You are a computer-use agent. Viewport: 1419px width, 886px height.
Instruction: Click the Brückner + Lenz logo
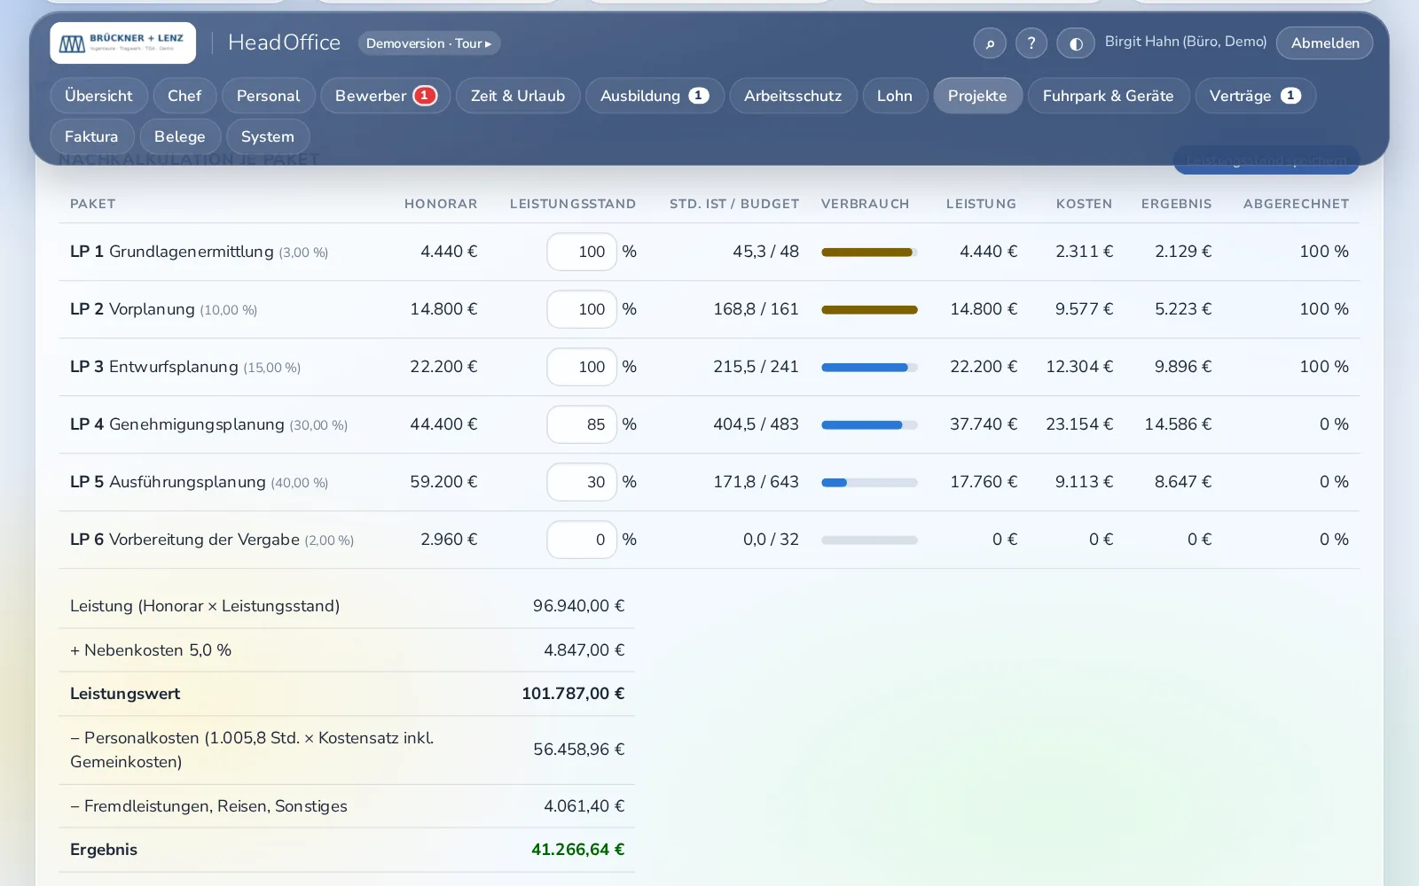click(122, 43)
